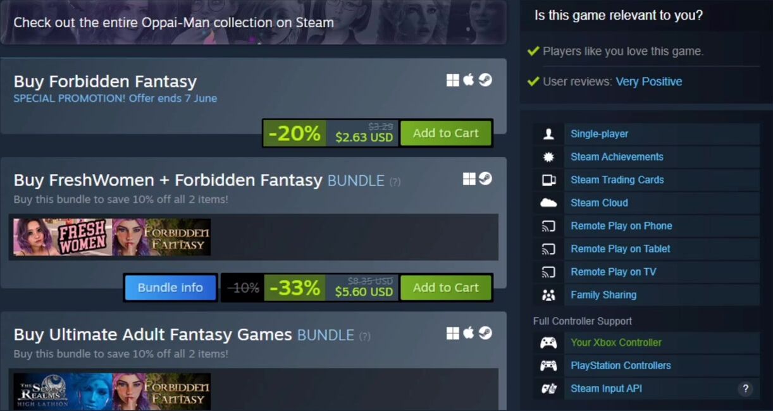Click the Remote Play on Phone icon
Viewport: 773px width, 411px height.
[548, 226]
